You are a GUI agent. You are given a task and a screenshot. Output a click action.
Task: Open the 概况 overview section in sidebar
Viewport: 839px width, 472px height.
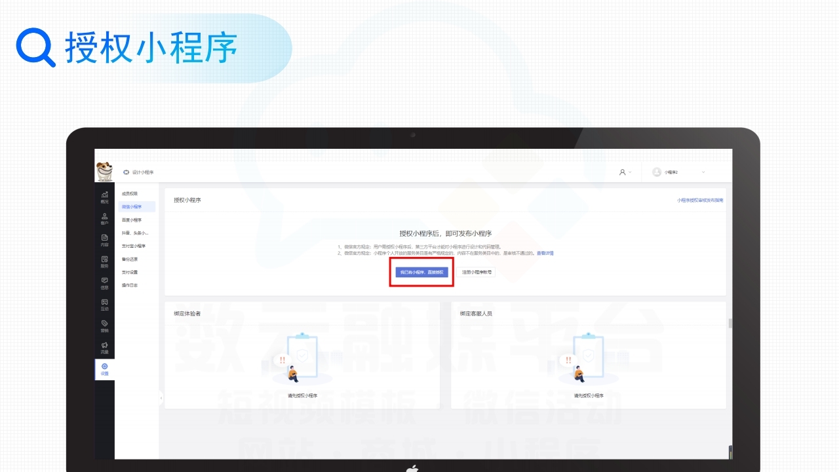[x=104, y=198]
